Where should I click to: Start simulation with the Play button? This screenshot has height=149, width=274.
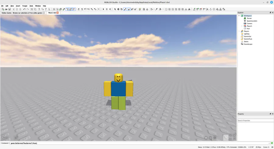104,9
